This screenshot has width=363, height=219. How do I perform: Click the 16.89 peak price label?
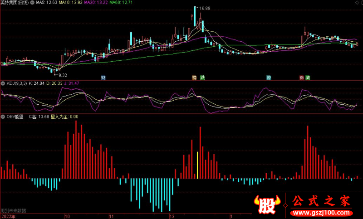(205, 9)
